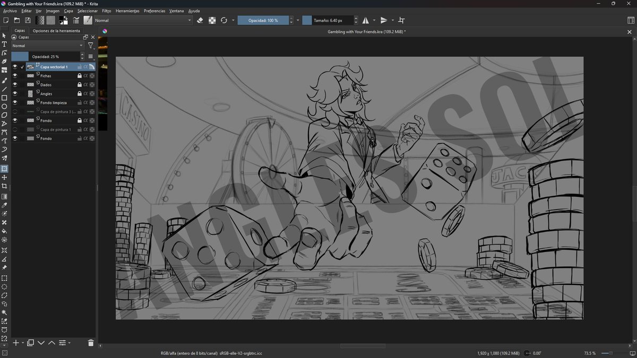Unlock the Fichas layer
This screenshot has width=637, height=358.
(x=80, y=76)
